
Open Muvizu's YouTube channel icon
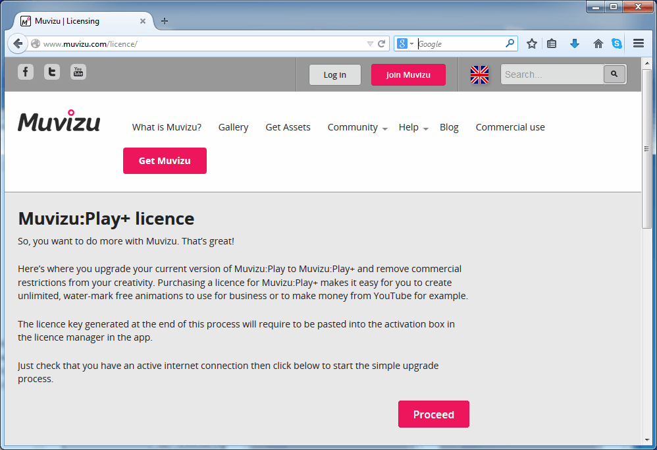[78, 72]
